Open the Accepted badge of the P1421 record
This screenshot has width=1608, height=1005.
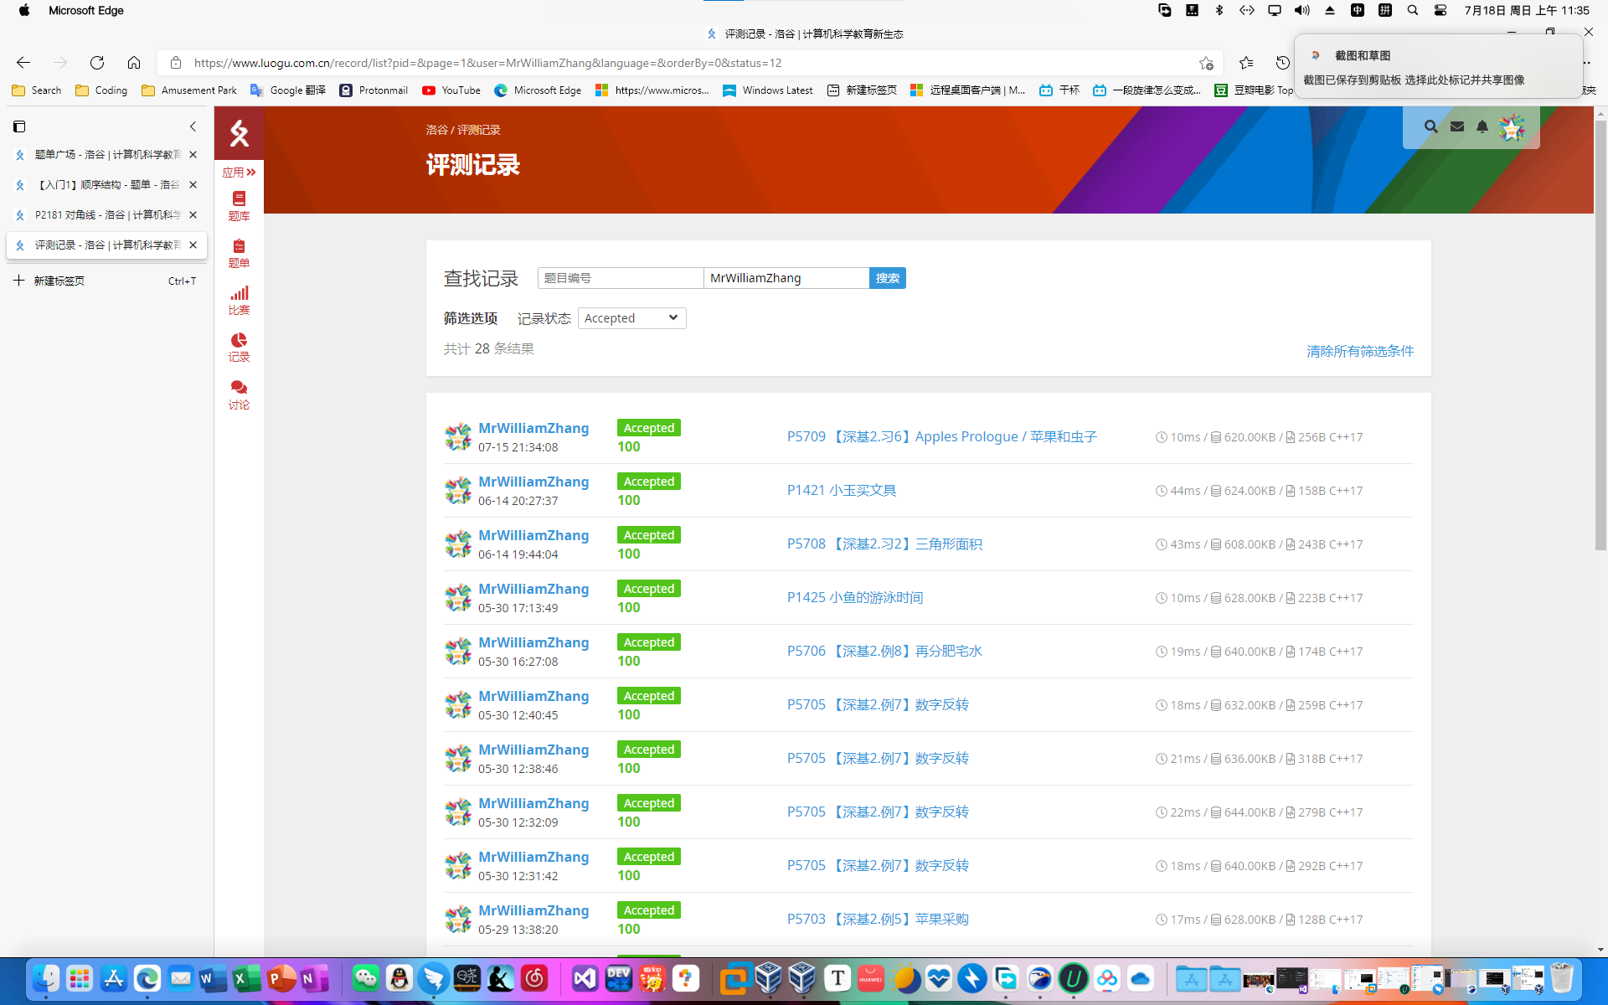[x=649, y=482]
